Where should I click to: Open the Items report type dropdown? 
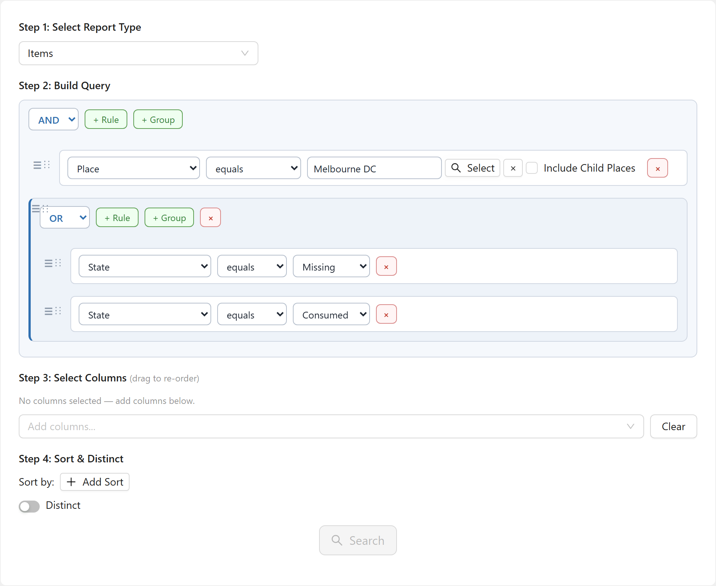pos(138,53)
